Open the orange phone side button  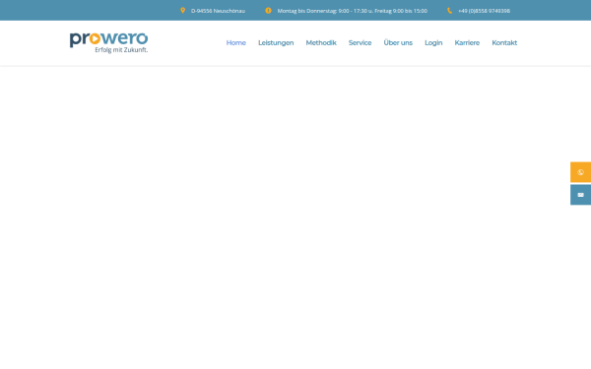click(580, 172)
